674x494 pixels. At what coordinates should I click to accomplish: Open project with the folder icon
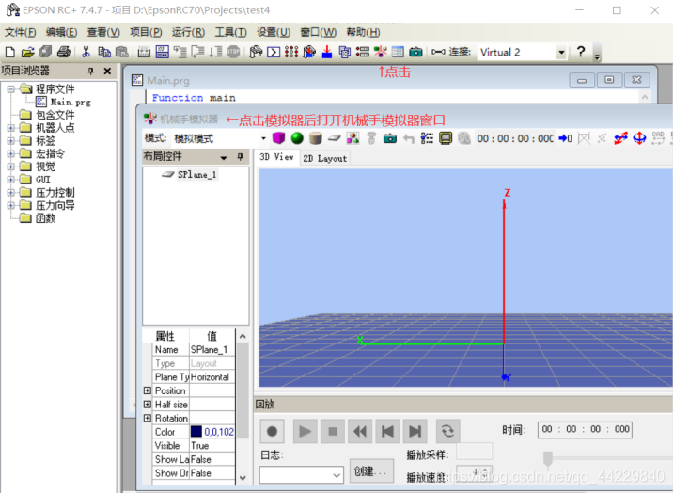pos(27,52)
